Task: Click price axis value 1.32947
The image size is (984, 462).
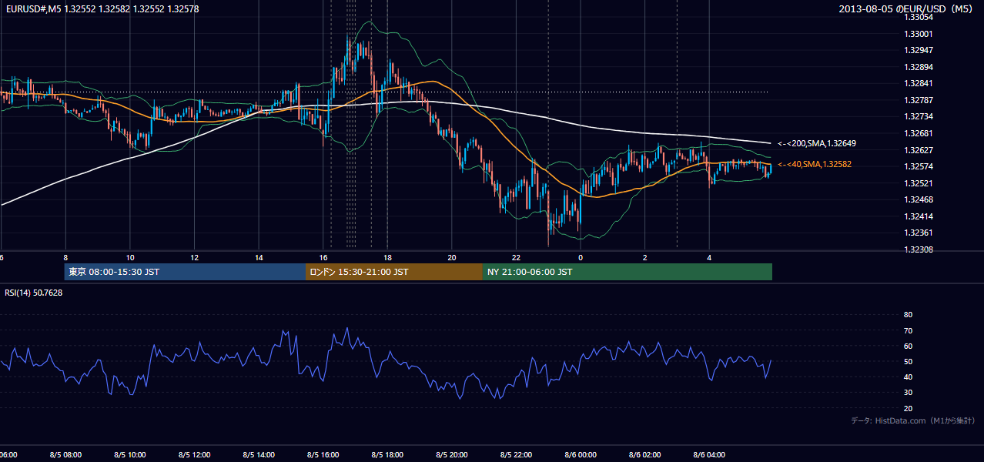Action: pos(918,50)
